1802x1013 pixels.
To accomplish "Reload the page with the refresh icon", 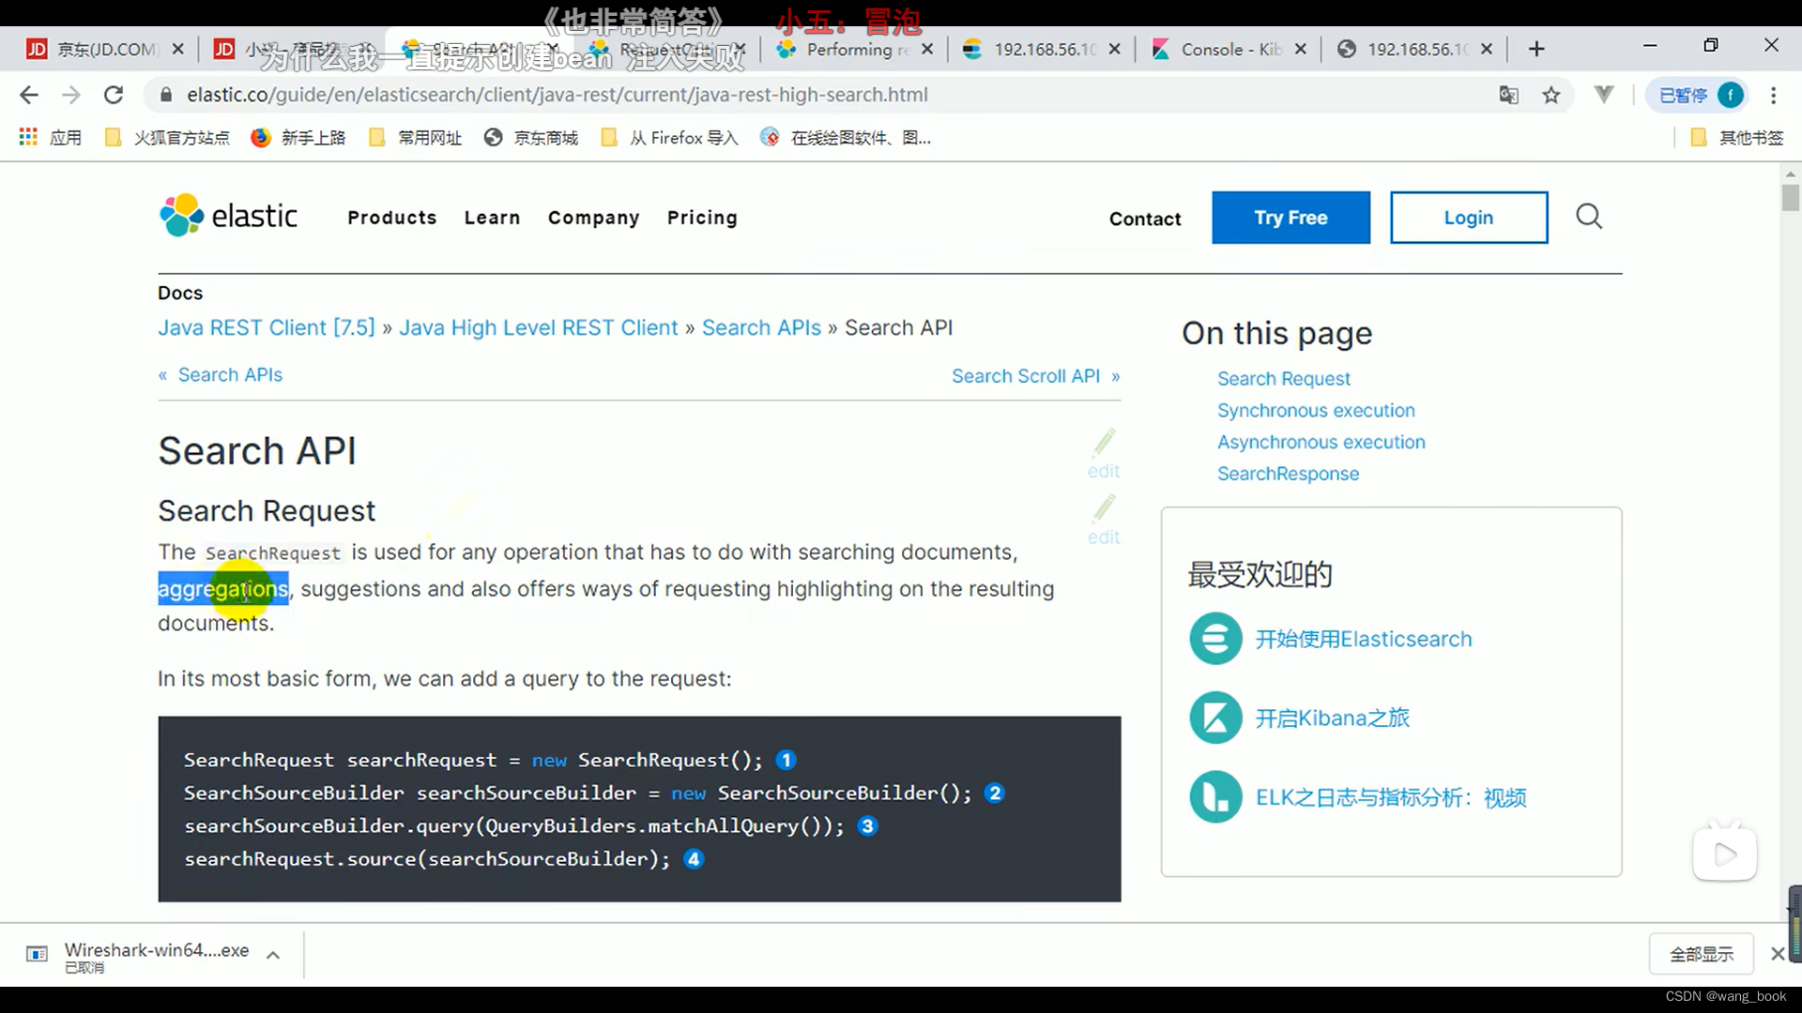I will 114,95.
